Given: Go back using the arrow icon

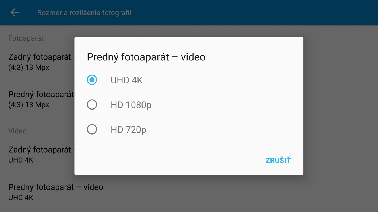Looking at the screenshot, I should pyautogui.click(x=15, y=12).
